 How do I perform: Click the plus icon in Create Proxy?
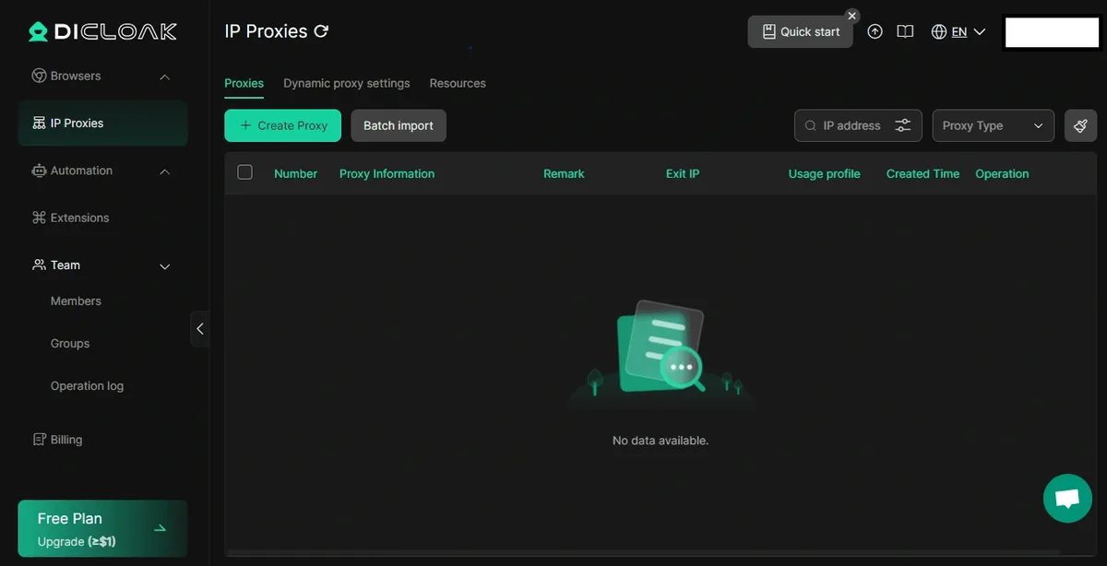(245, 125)
